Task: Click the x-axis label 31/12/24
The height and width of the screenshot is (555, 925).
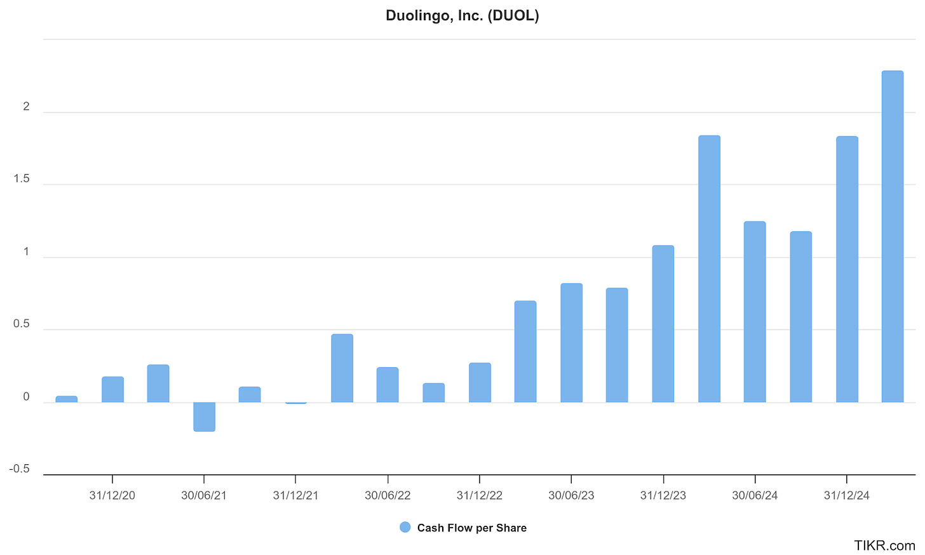Action: tap(847, 495)
